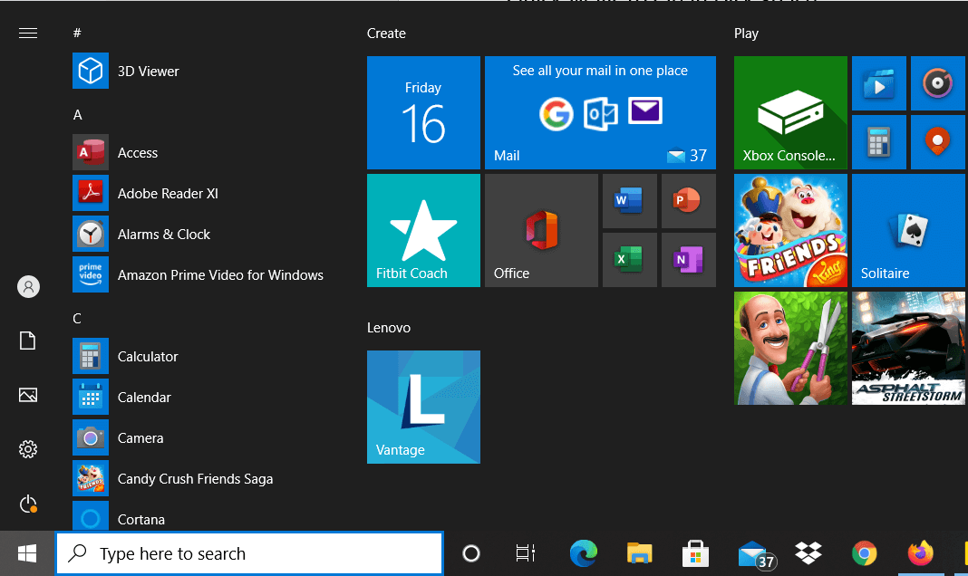Launch Microsoft Edge from the taskbar
Viewport: 968px width, 576px height.
point(584,553)
